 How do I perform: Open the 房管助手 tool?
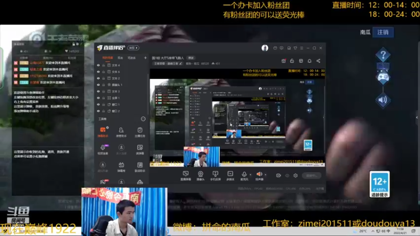point(121,132)
